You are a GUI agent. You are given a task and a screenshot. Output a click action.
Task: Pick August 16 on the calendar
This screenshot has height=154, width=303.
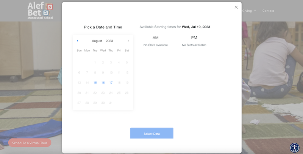click(x=103, y=83)
